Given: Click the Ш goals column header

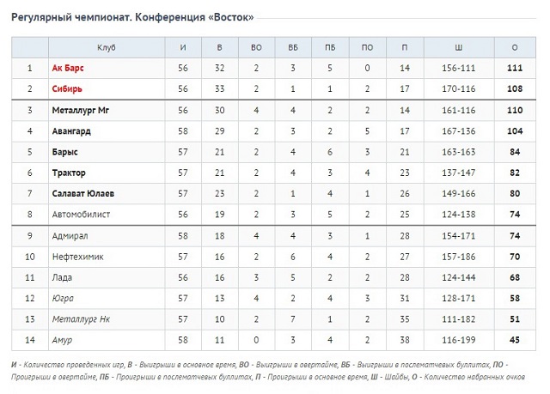Looking at the screenshot, I should (x=459, y=47).
